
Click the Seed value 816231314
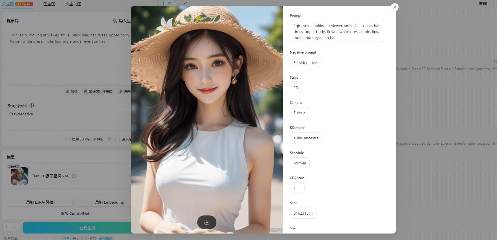tap(303, 213)
